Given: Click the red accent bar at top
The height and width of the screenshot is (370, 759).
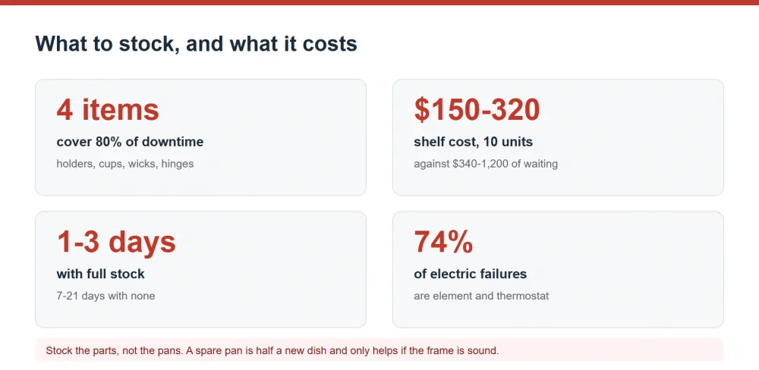Looking at the screenshot, I should click(379, 2).
